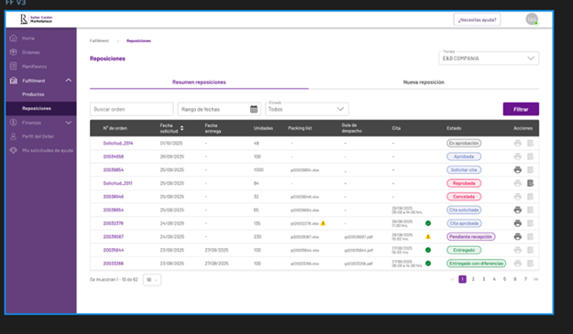This screenshot has height=334, width=573.
Task: Click the document icon in Reprobada row
Action: pos(530,183)
